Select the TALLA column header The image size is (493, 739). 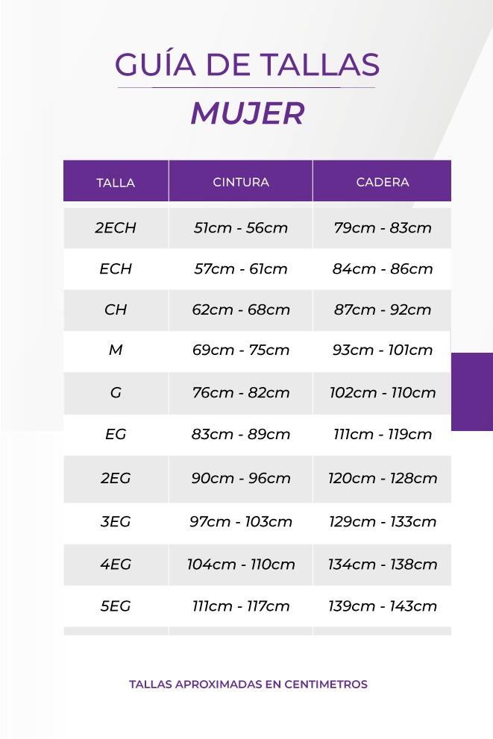[x=116, y=183]
